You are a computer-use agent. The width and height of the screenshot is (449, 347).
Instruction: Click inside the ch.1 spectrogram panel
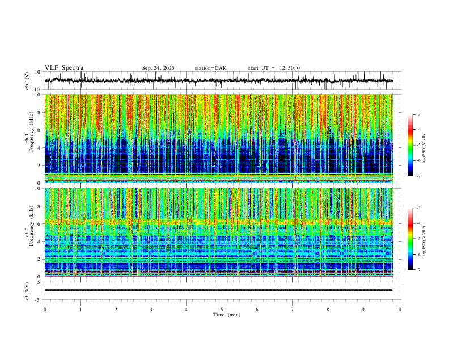[218, 138]
